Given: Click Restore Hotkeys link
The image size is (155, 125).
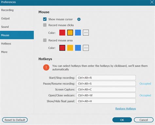Looking at the screenshot, I should (x=126, y=109).
